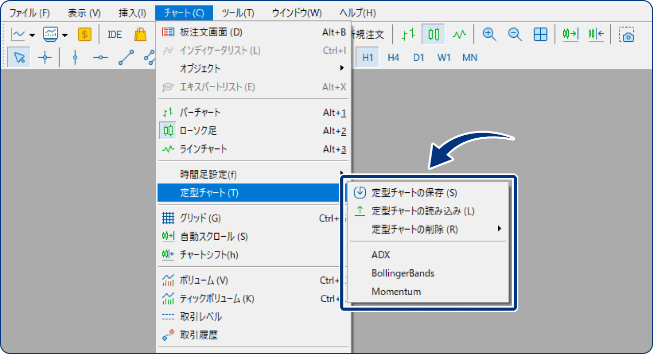Select the vertical line drawing tool
The height and width of the screenshot is (354, 653).
75,57
